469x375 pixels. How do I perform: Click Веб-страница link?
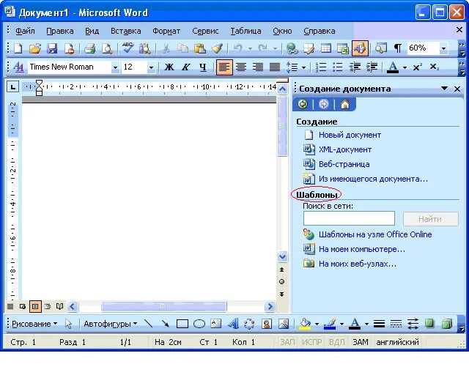pyautogui.click(x=344, y=164)
